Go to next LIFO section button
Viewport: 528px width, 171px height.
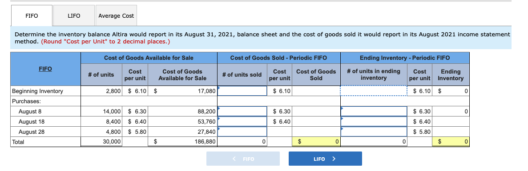pyautogui.click(x=325, y=159)
